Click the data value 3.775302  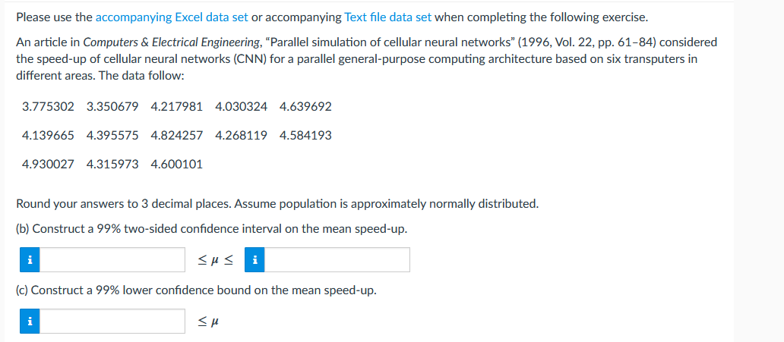[x=49, y=107]
